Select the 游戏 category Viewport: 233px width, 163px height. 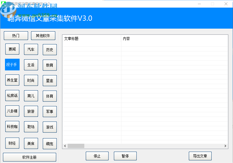pos(50,127)
